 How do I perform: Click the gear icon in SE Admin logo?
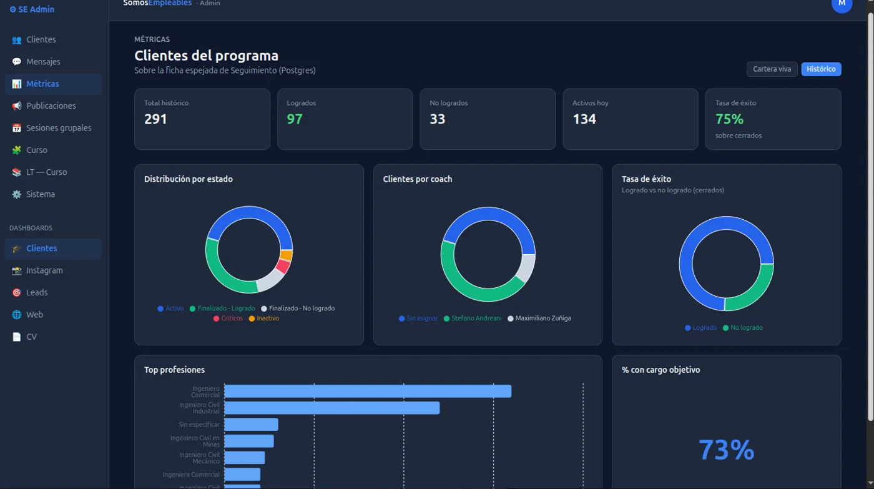pyautogui.click(x=12, y=9)
